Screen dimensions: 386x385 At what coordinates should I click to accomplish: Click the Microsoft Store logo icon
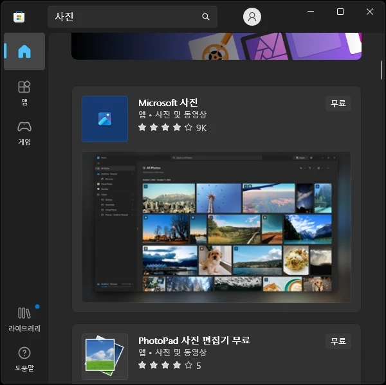tap(19, 17)
